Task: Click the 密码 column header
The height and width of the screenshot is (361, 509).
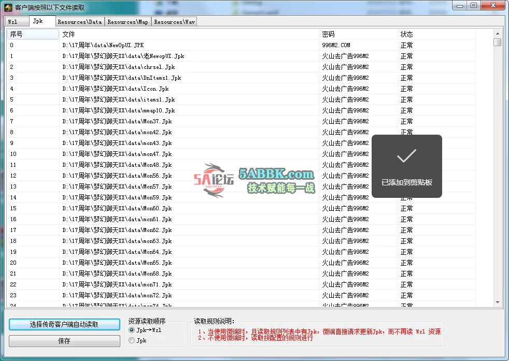Action: (x=358, y=34)
